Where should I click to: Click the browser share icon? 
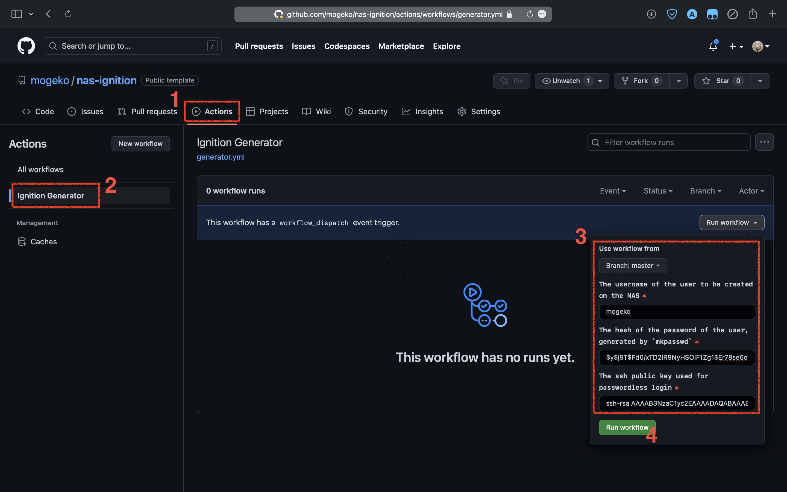pos(753,14)
